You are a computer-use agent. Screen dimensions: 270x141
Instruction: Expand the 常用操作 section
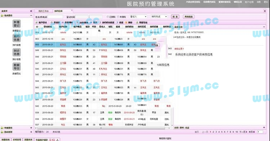coord(31,128)
